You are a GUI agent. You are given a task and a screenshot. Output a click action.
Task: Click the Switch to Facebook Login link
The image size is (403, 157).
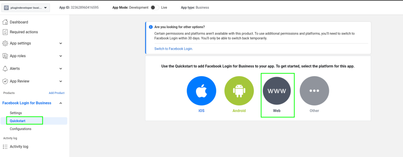click(174, 49)
